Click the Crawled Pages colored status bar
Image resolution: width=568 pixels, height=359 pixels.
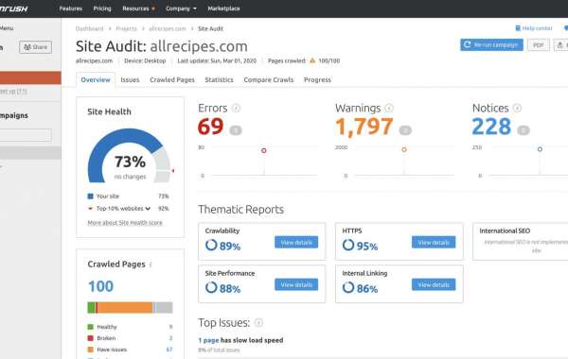coord(130,308)
